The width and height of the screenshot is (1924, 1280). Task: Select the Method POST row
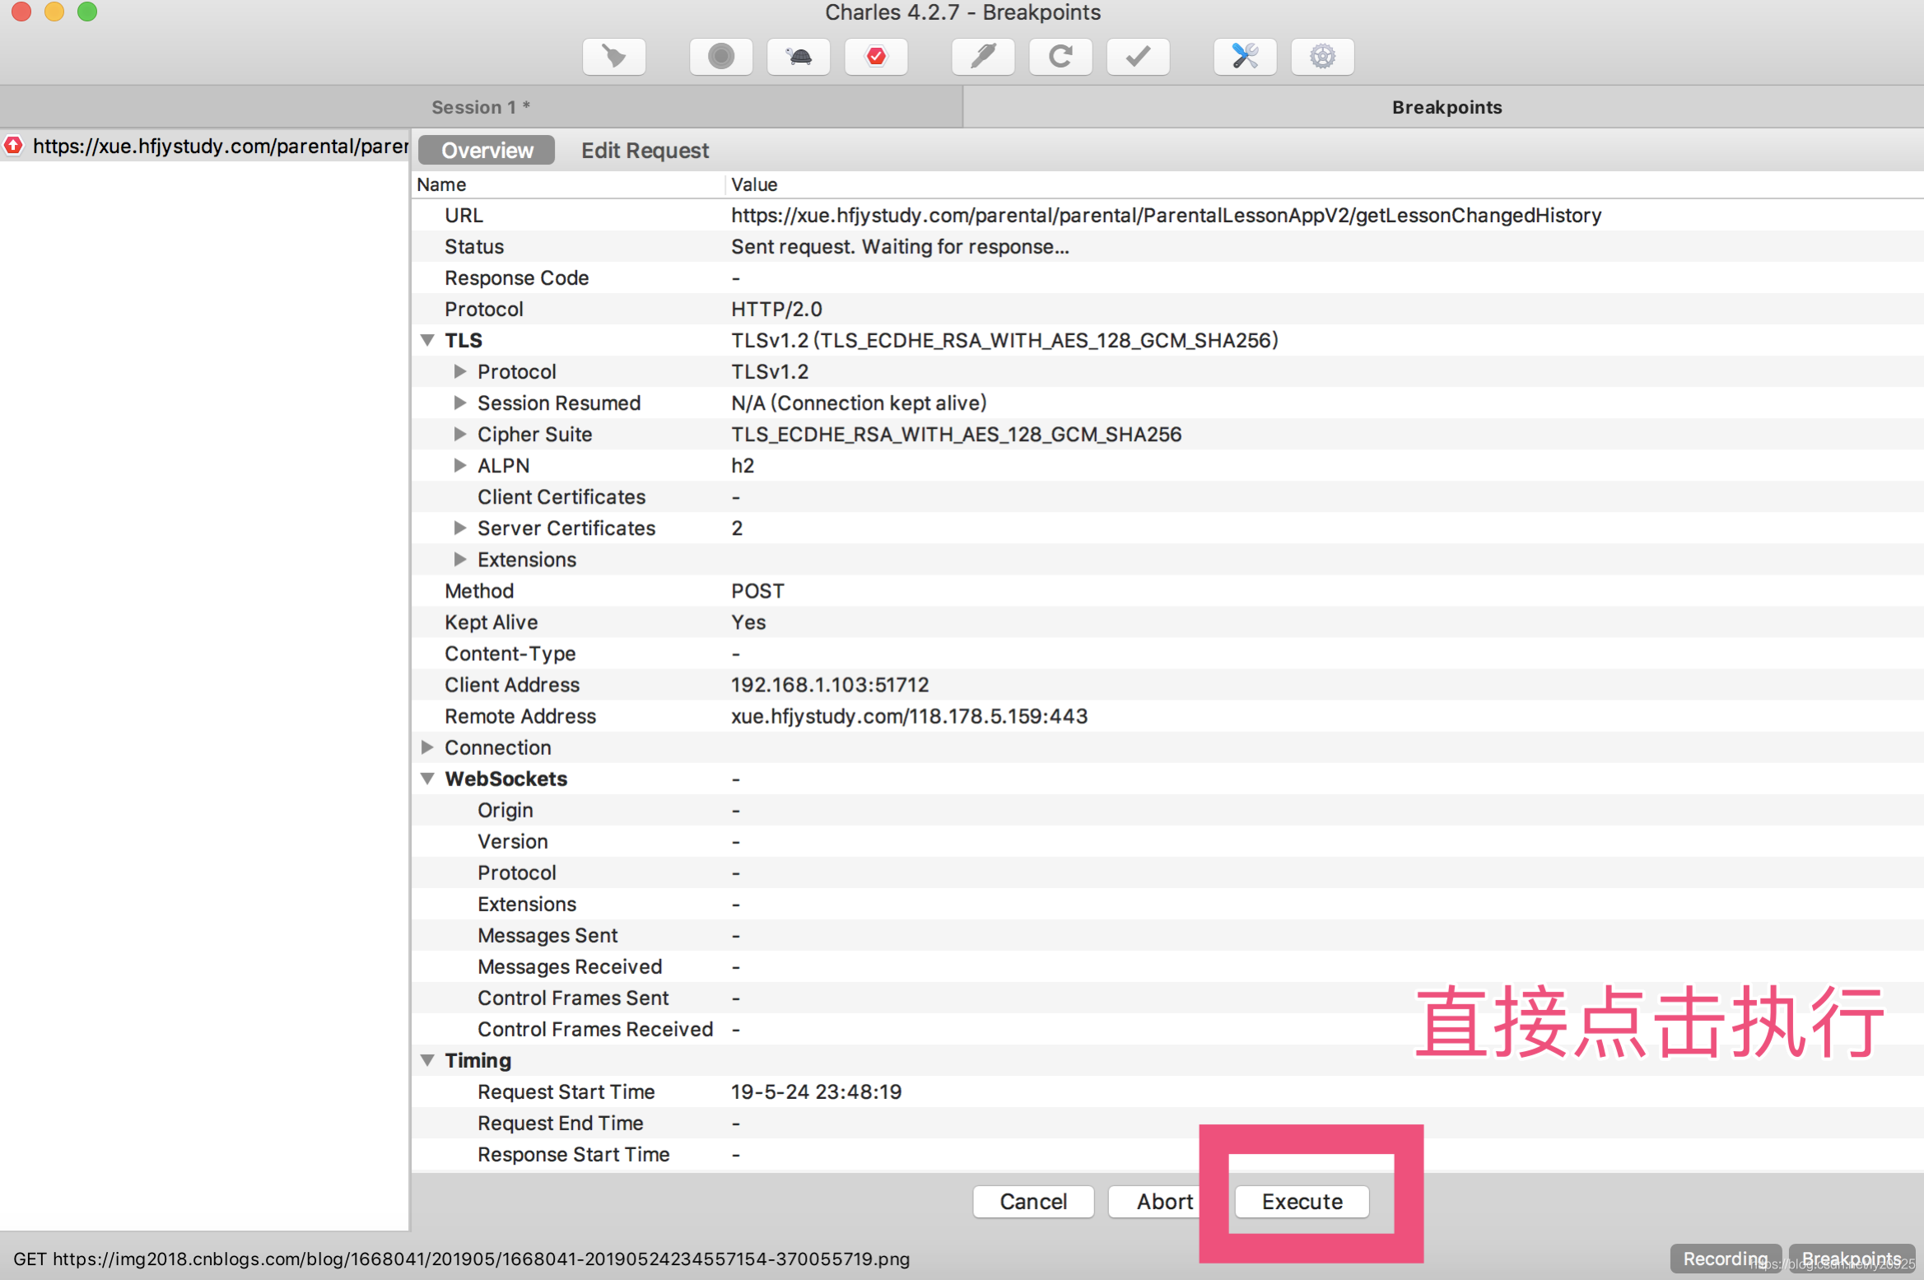coord(1167,591)
